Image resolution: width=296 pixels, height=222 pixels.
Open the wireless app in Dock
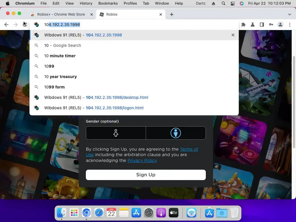(x=191, y=213)
